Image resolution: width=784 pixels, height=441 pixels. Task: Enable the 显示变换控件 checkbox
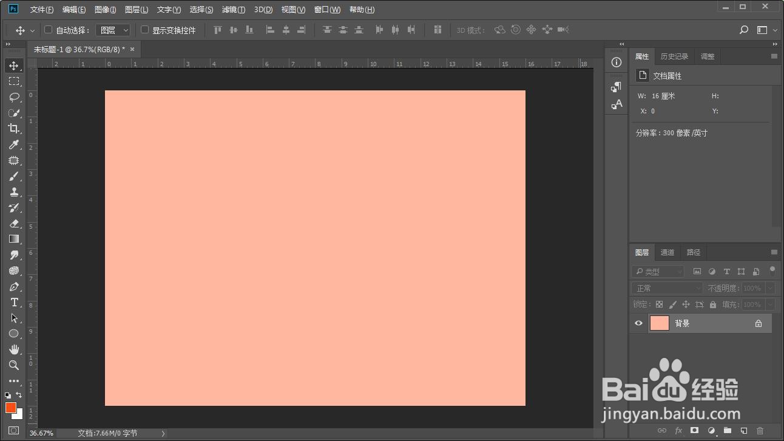(x=144, y=30)
